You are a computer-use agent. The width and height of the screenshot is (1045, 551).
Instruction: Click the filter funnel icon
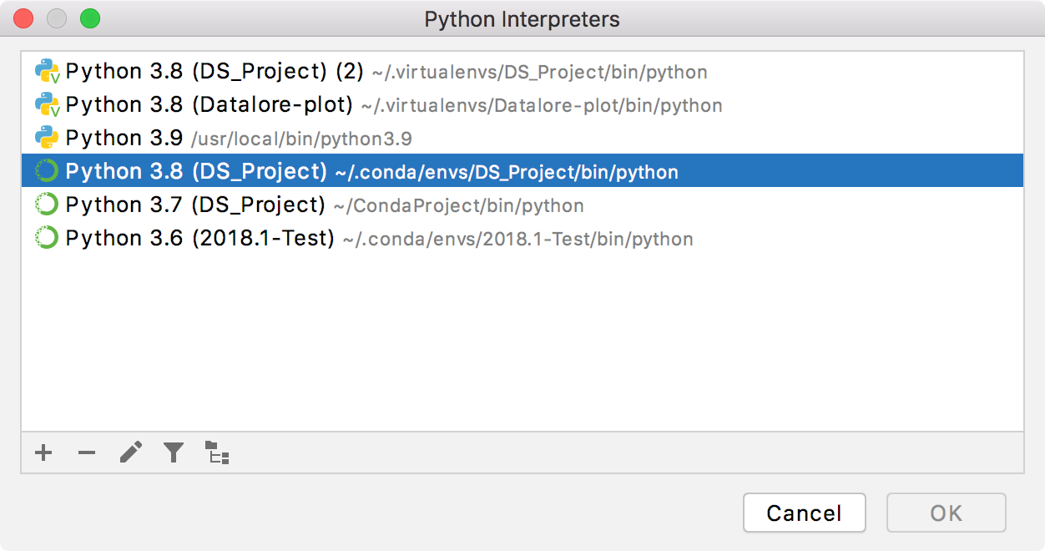[x=174, y=453]
